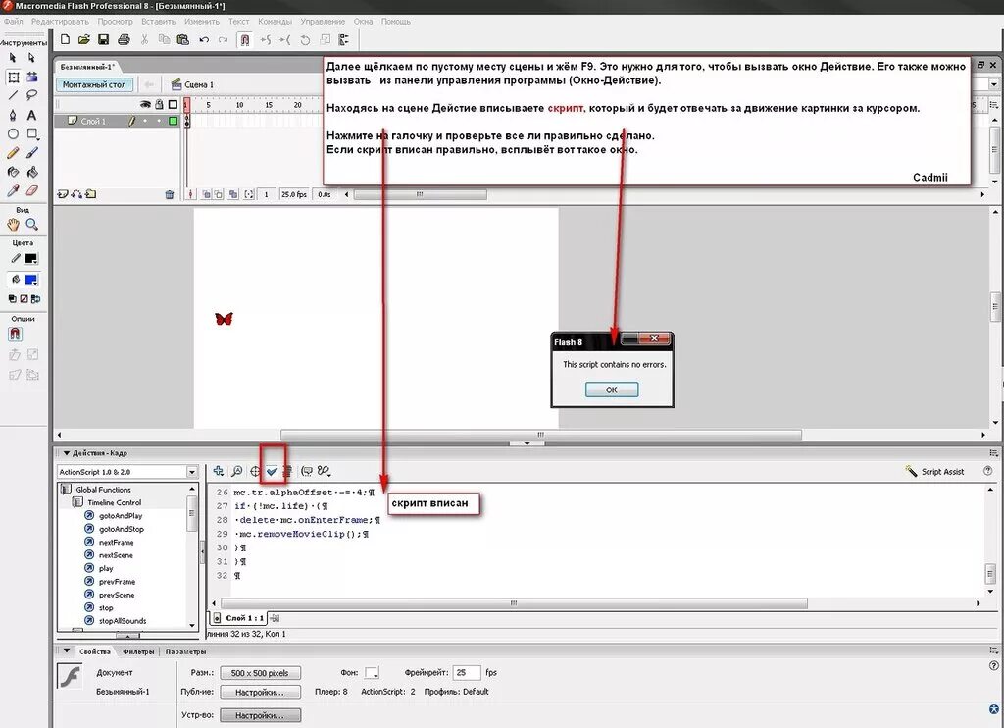Click Настройки button next to Устр-во
1004x728 pixels.
click(x=261, y=715)
